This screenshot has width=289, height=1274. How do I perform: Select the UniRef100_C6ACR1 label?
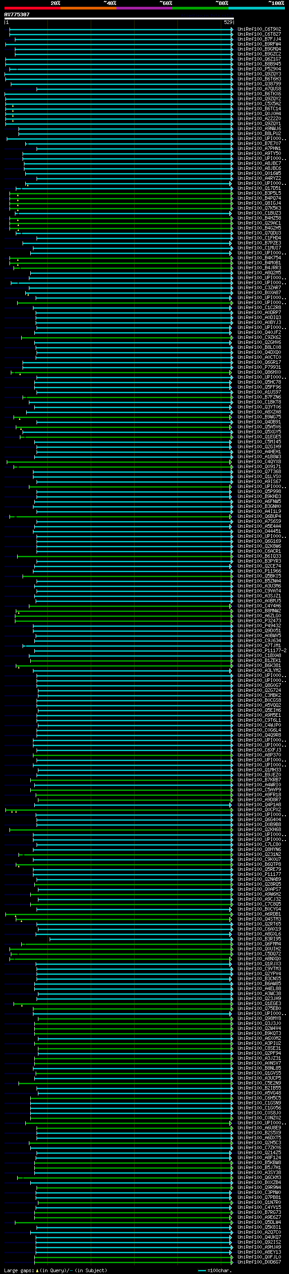click(259, 551)
